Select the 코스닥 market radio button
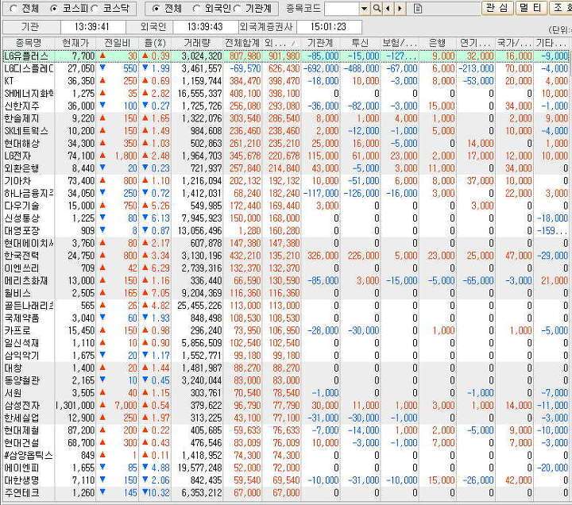The height and width of the screenshot is (505, 572). click(x=95, y=9)
